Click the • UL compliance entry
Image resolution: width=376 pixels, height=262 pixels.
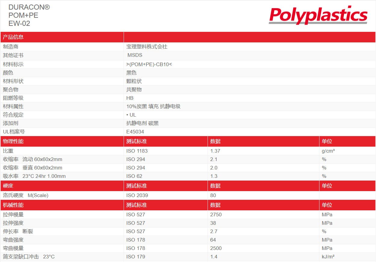[131, 115]
